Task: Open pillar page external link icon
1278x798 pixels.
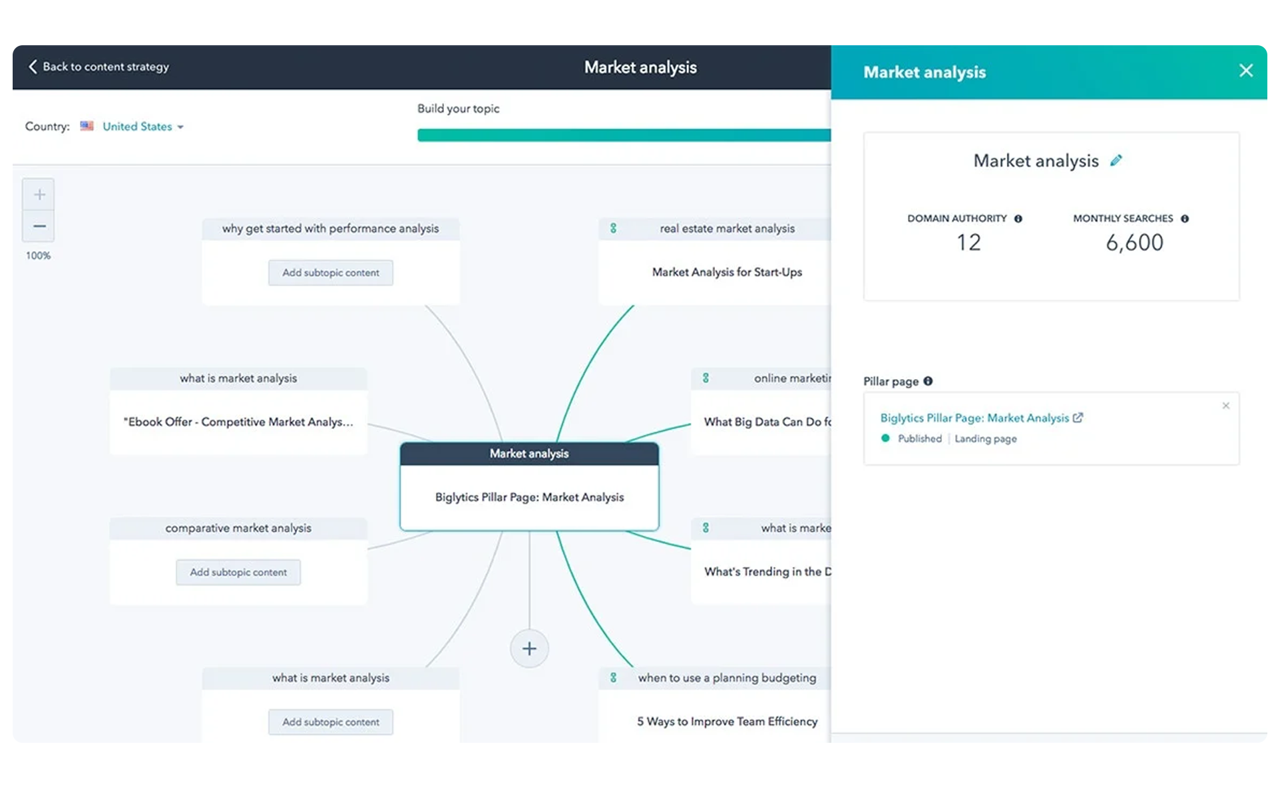Action: (x=1078, y=418)
